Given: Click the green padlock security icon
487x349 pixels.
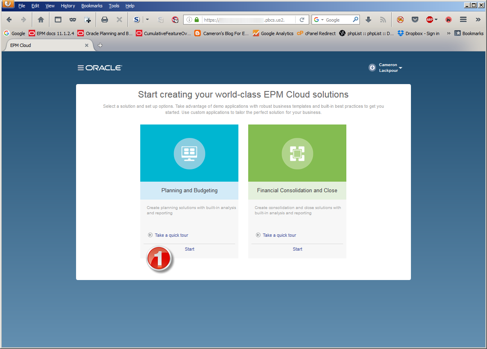Looking at the screenshot, I should (x=197, y=20).
